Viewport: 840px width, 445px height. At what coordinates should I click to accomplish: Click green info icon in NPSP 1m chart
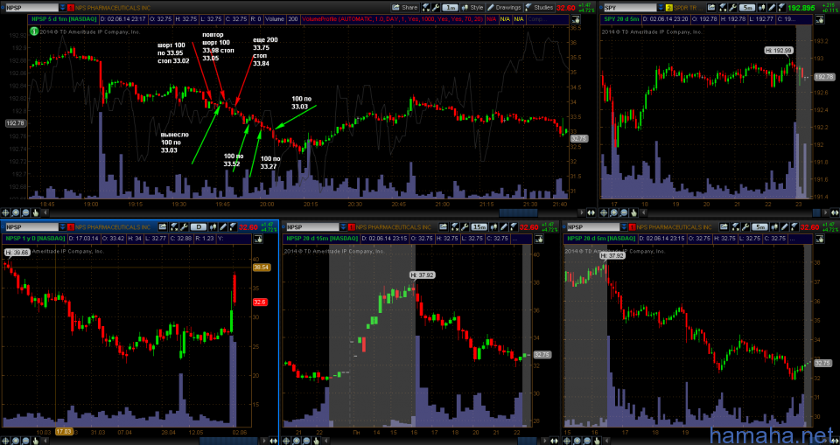(x=33, y=31)
